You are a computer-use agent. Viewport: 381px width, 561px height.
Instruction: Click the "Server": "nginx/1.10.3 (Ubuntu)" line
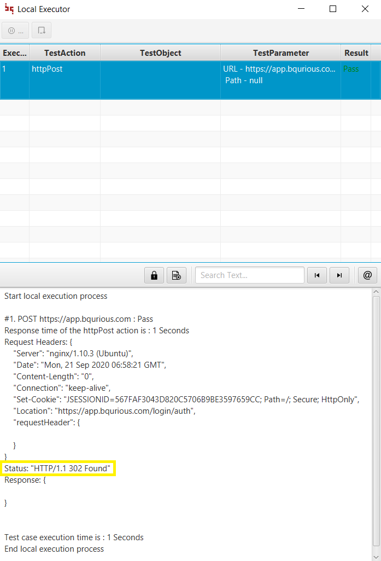point(73,354)
